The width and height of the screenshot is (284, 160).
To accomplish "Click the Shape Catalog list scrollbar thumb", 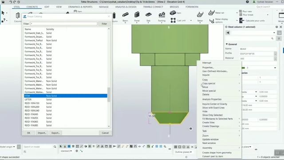I will (x=109, y=95).
